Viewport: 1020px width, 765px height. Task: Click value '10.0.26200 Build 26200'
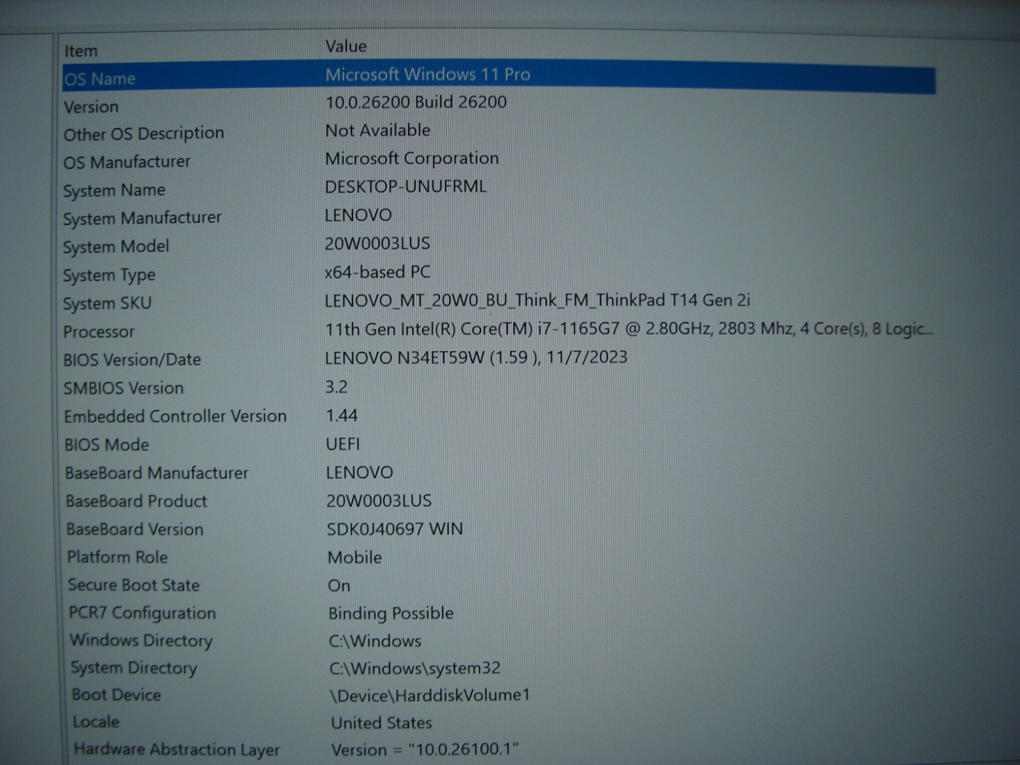[x=416, y=102]
